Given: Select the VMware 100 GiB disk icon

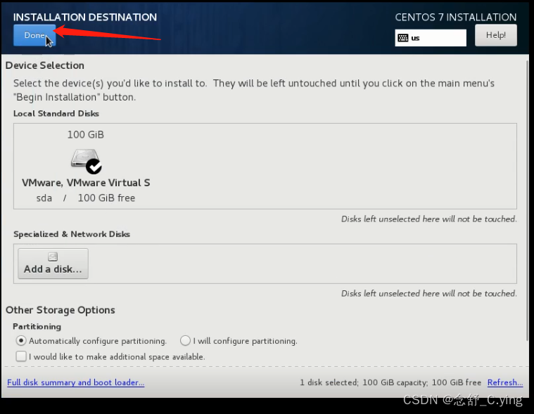Looking at the screenshot, I should point(85,160).
